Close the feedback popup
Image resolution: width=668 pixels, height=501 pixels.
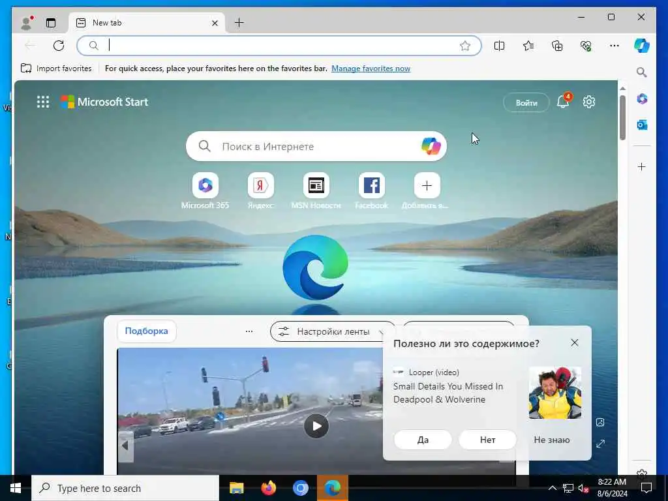[x=574, y=342]
